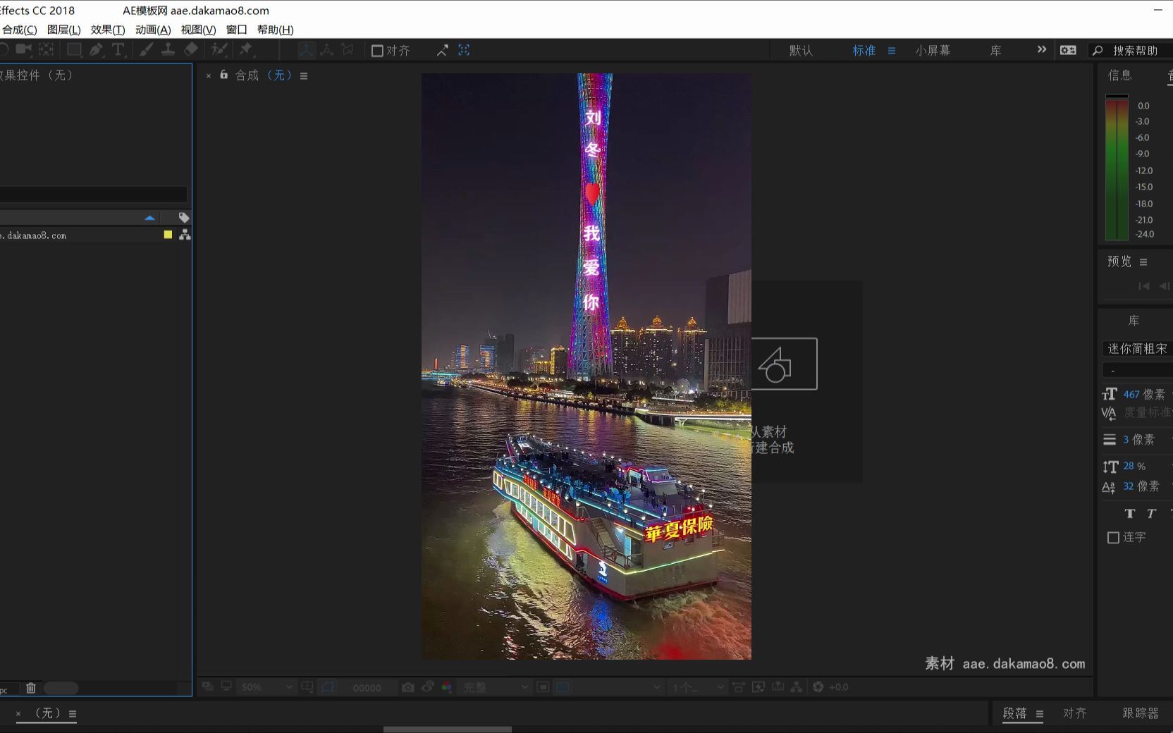Select the Unified Camera tool
This screenshot has height=733, width=1173.
(x=23, y=49)
